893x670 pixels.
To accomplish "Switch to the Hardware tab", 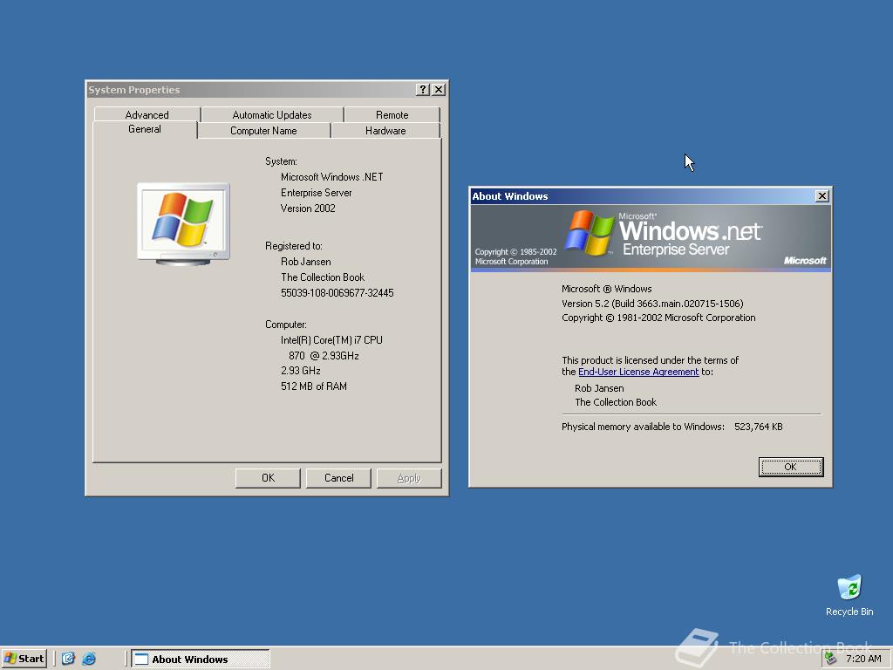I will pyautogui.click(x=385, y=131).
